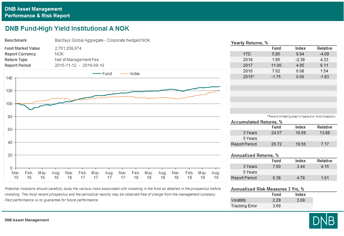Select YTD fund return "5.85"

click(276, 54)
